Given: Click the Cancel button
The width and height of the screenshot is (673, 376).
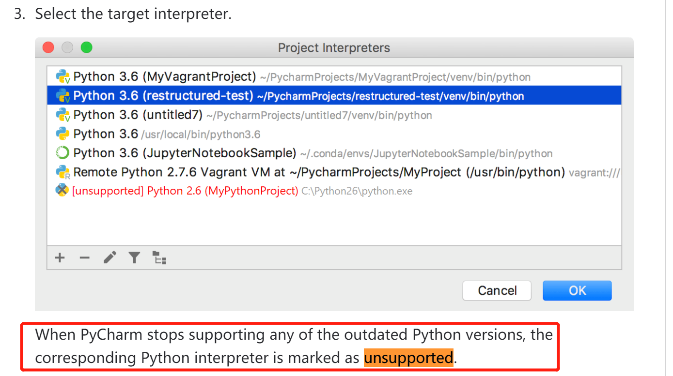Looking at the screenshot, I should (x=497, y=290).
